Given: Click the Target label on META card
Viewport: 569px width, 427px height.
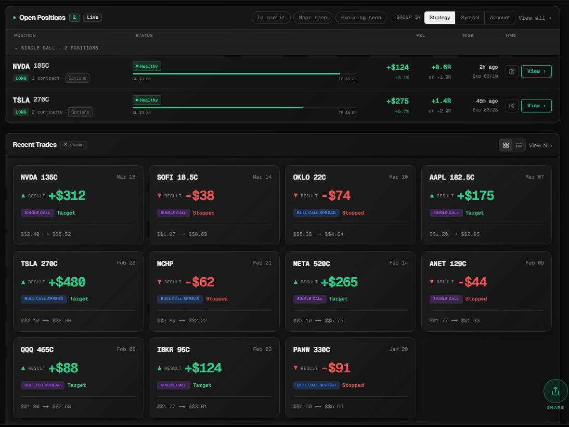Looking at the screenshot, I should pos(338,299).
